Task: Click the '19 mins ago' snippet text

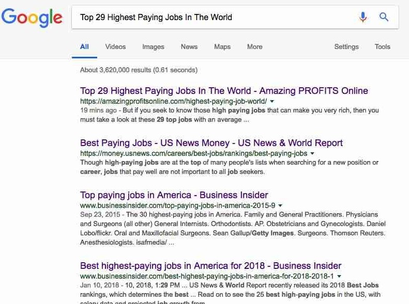Action: [x=98, y=110]
